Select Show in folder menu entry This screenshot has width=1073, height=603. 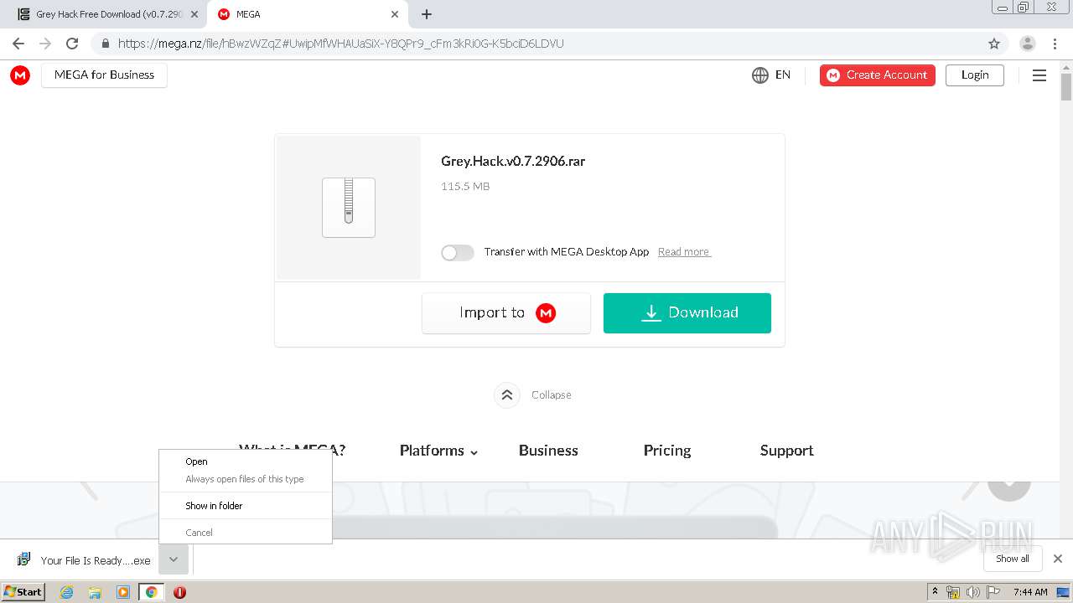coord(214,506)
